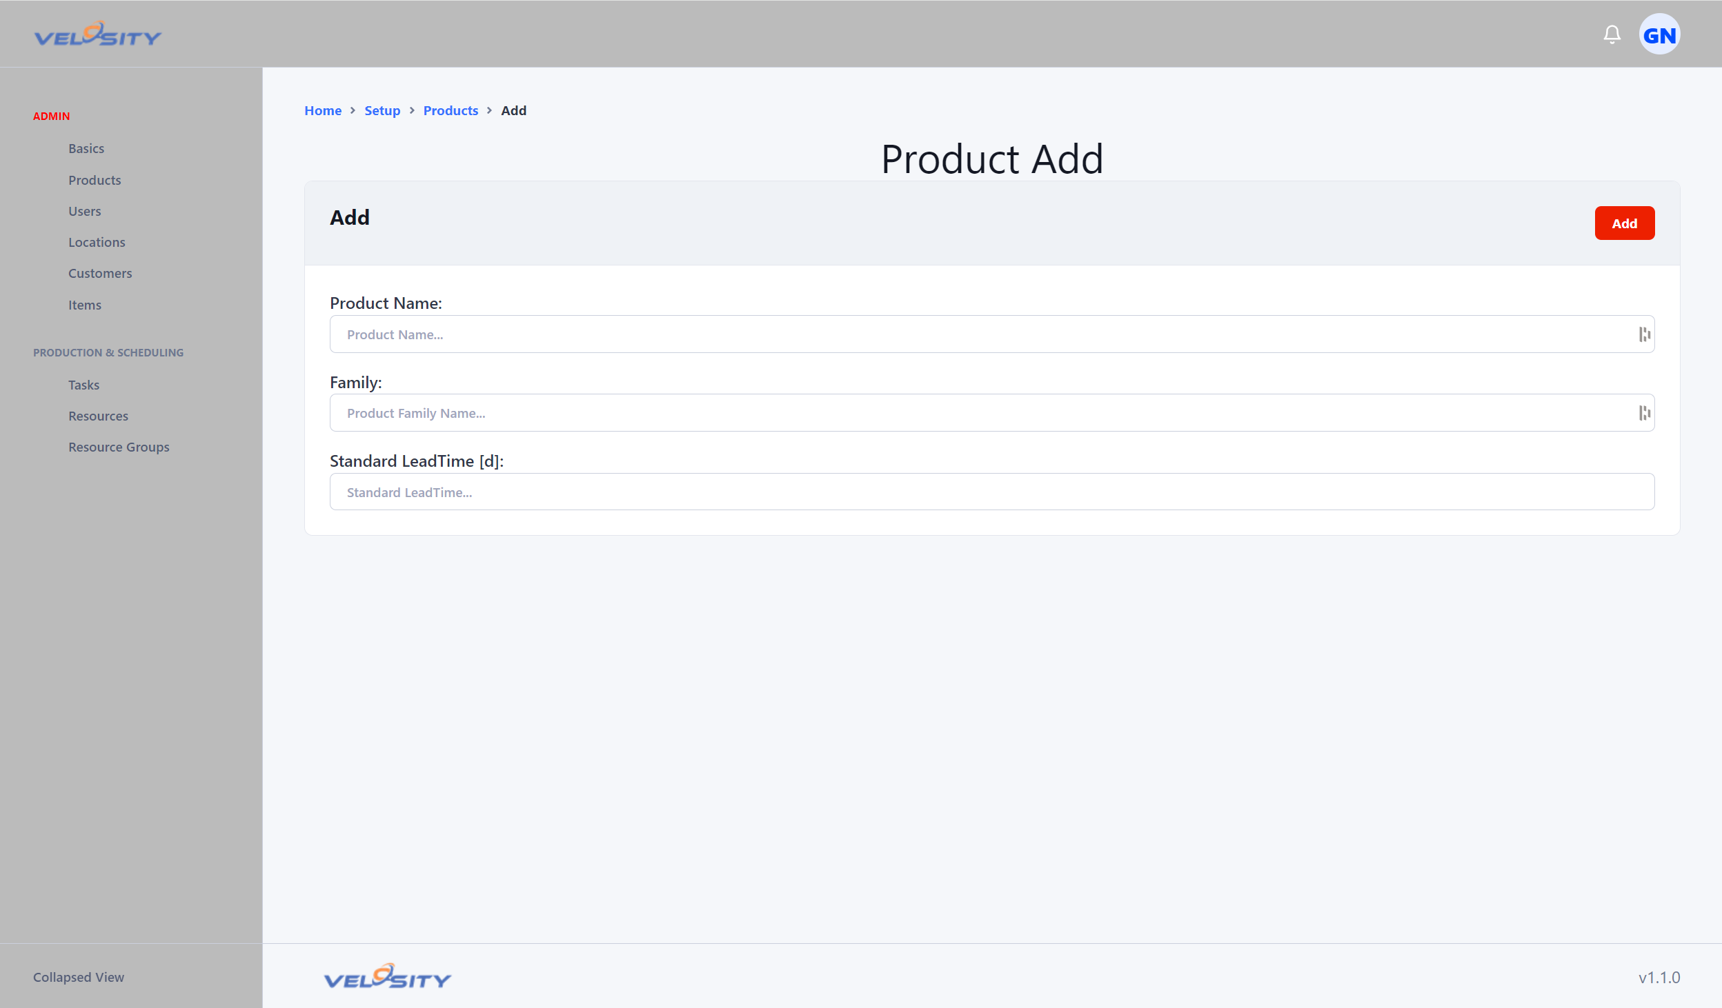The width and height of the screenshot is (1722, 1008).
Task: Click the Resource Groups sidebar item
Action: 119,446
